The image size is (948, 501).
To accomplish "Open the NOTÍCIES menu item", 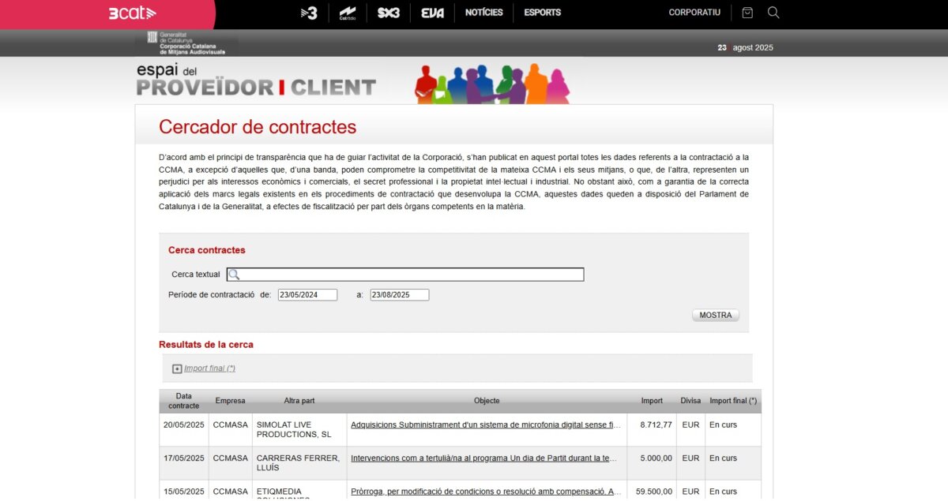I will tap(484, 13).
